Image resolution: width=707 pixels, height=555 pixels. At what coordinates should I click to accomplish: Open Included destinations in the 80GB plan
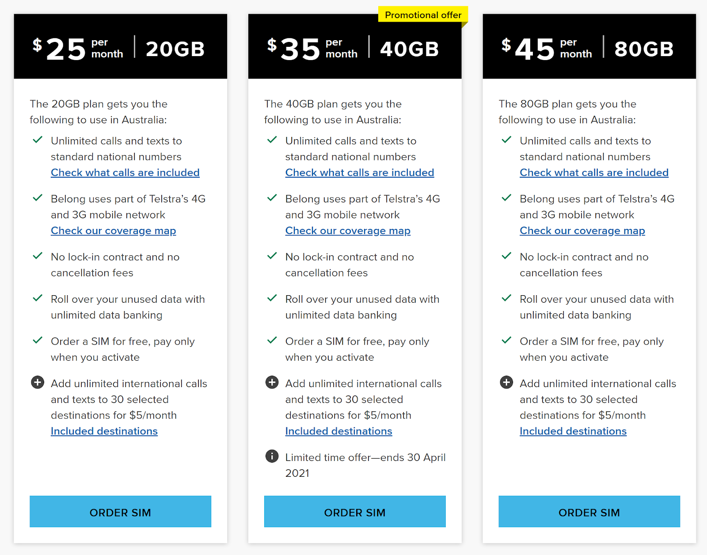[x=573, y=431]
